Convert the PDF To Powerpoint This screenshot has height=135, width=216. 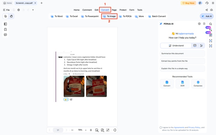point(90,16)
